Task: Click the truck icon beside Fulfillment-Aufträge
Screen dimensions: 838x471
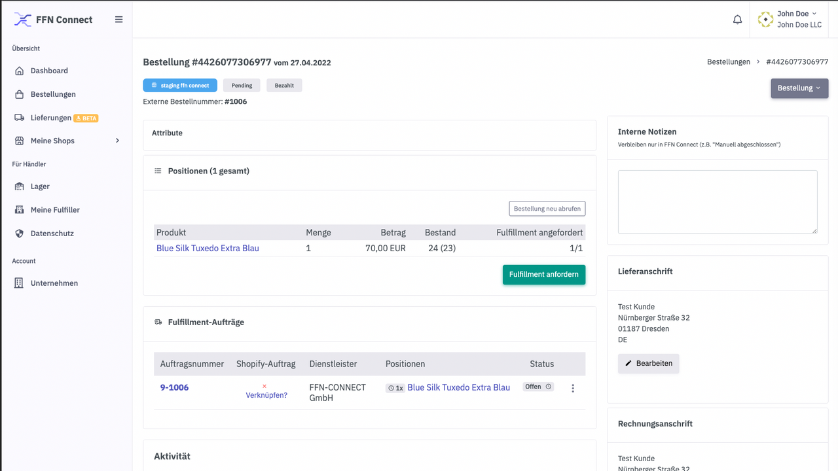Action: (158, 321)
